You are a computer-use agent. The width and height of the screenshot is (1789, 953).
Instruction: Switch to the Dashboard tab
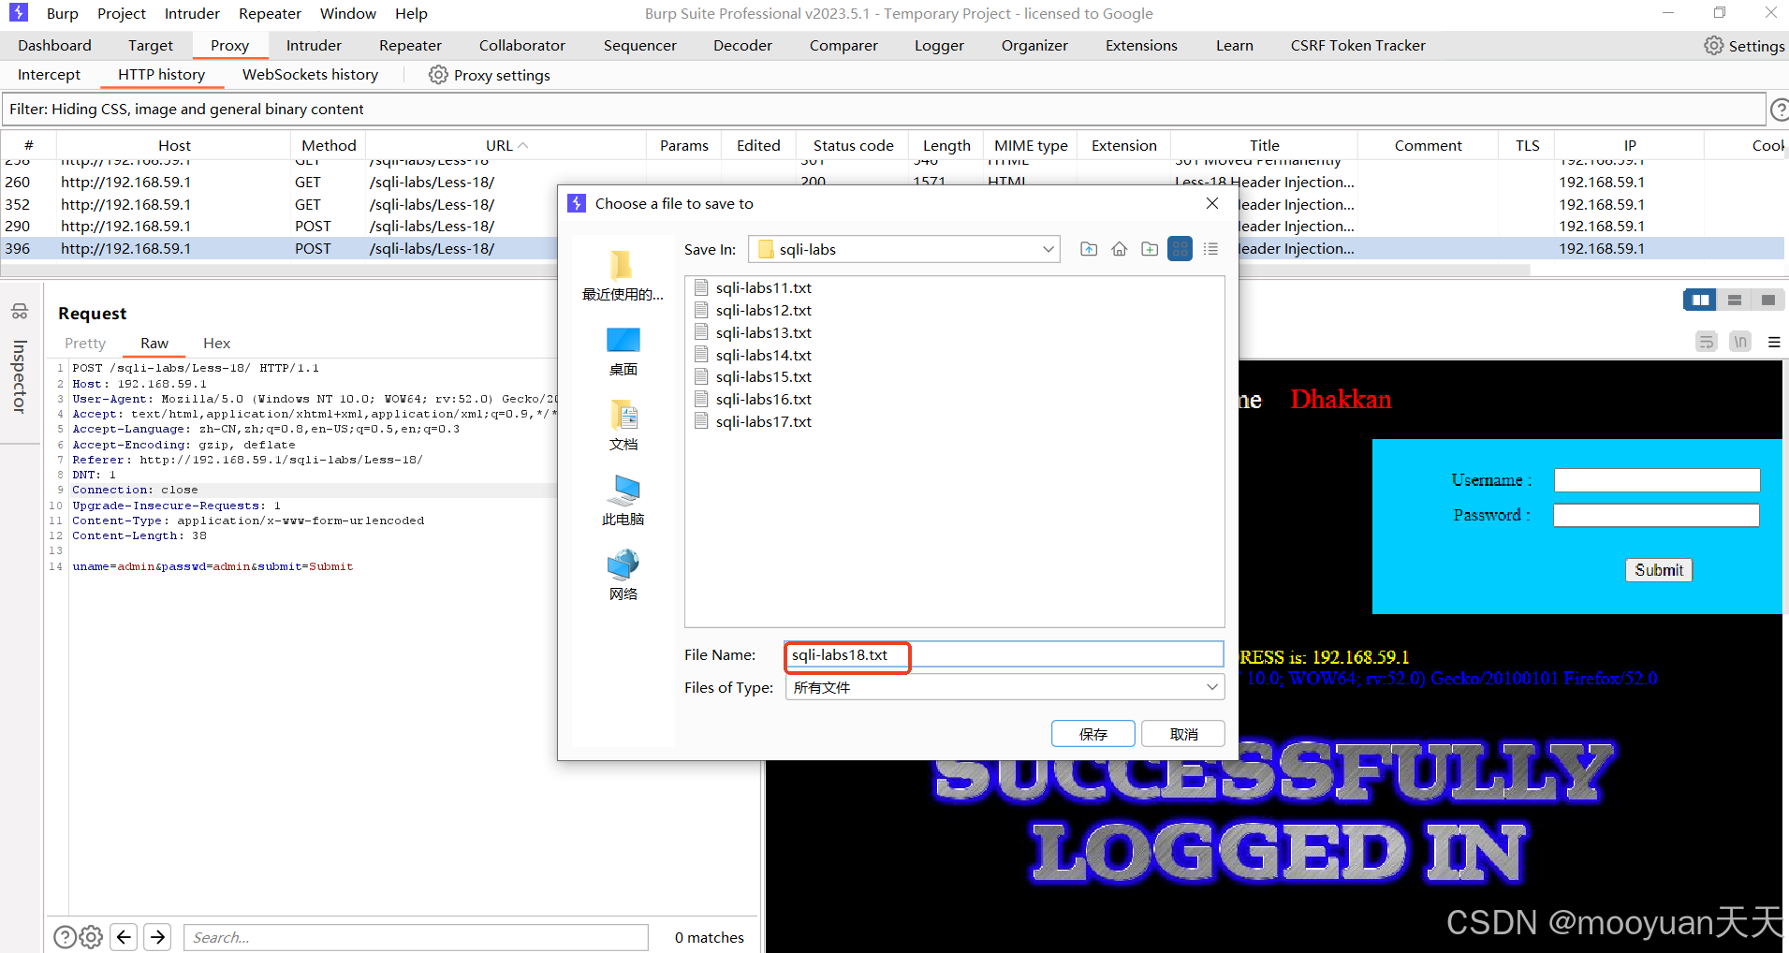click(54, 45)
